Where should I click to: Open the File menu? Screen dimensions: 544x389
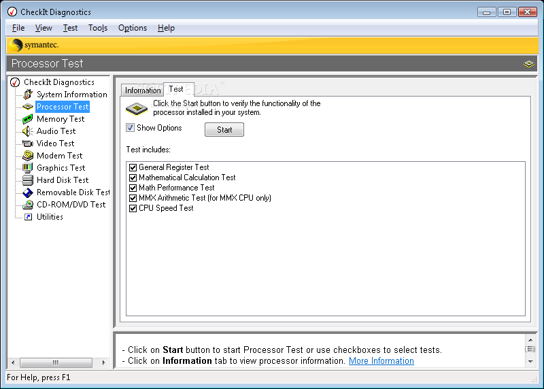(x=18, y=28)
